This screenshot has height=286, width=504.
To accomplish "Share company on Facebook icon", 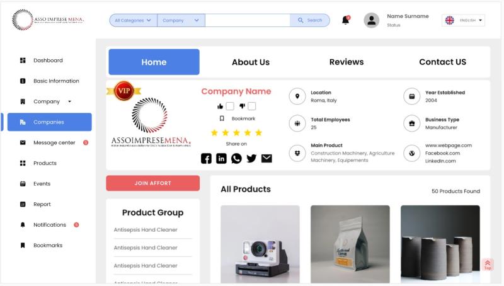I will pos(206,158).
